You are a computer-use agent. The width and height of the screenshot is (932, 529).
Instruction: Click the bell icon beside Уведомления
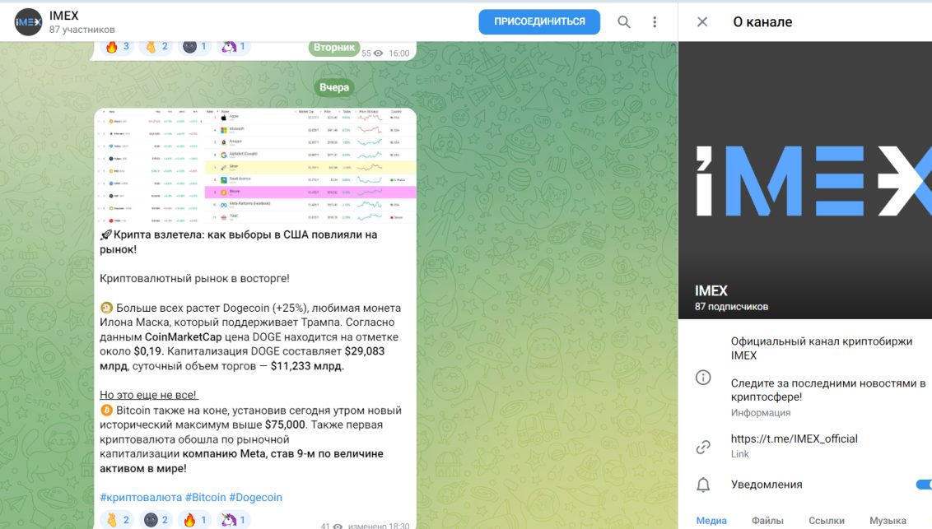[x=703, y=485]
